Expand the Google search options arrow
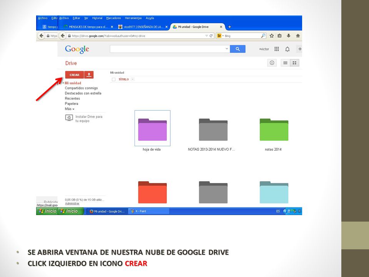 click(227, 49)
